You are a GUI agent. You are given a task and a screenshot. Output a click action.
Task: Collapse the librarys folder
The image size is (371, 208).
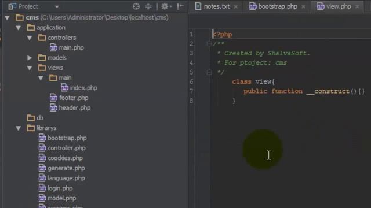point(18,128)
